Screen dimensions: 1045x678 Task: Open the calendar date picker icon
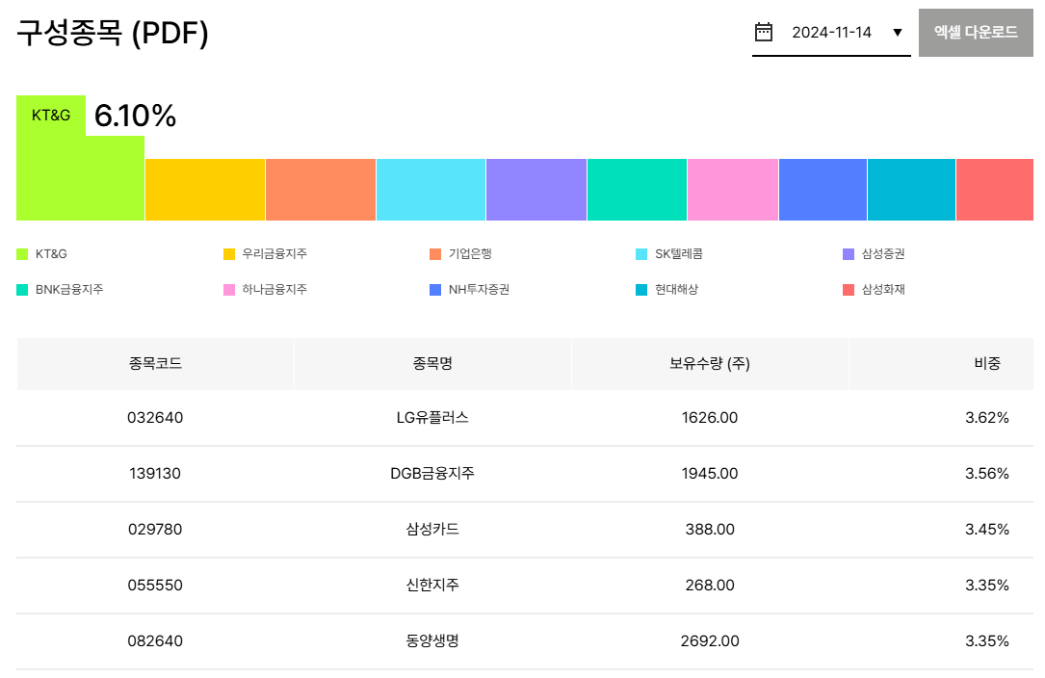pyautogui.click(x=764, y=32)
